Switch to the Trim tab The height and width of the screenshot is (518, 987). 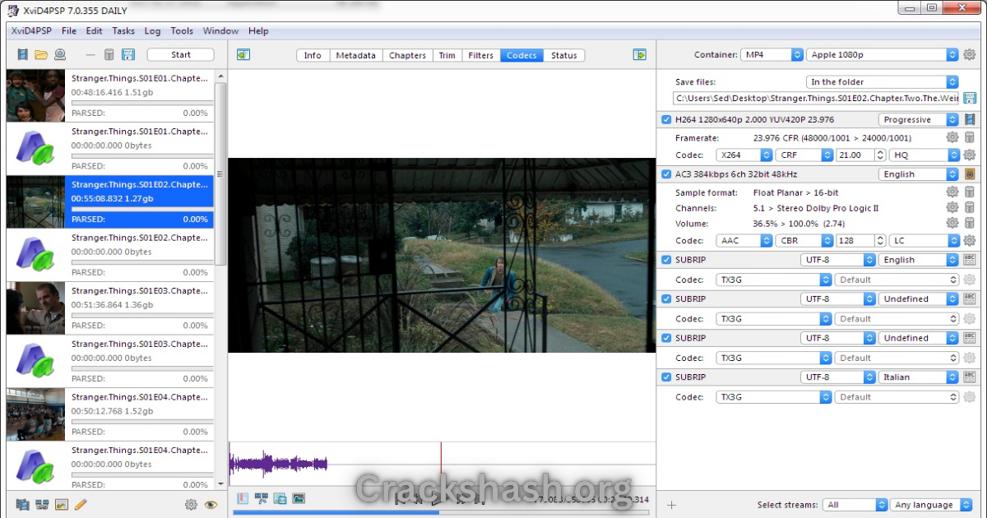point(447,55)
